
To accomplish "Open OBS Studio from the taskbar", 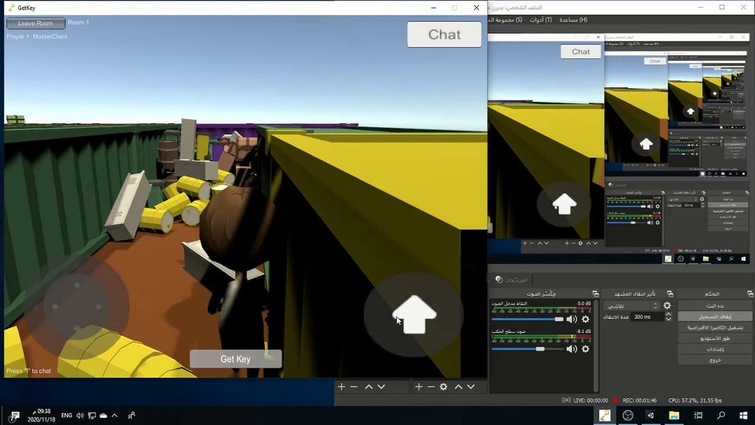I will pos(628,416).
